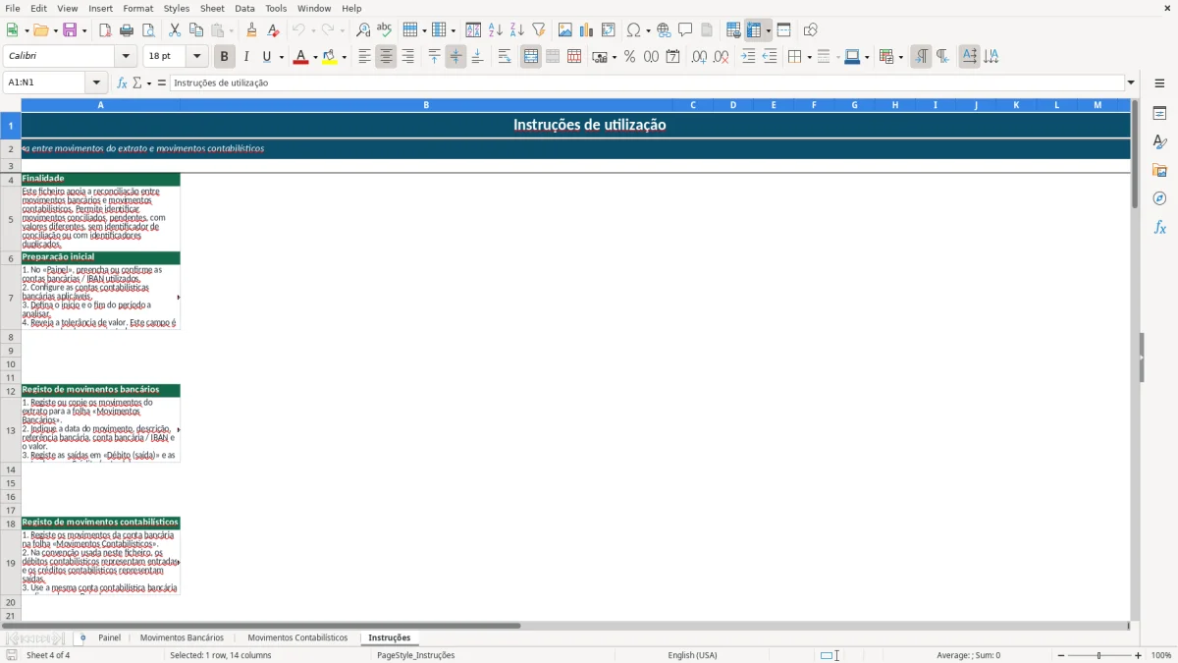Open the sidebar Navigator
This screenshot has height=663, width=1178.
point(1159,198)
